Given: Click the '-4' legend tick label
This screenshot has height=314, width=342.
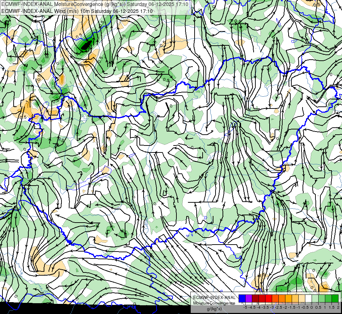Looking at the screenshot, I should tap(259, 307).
